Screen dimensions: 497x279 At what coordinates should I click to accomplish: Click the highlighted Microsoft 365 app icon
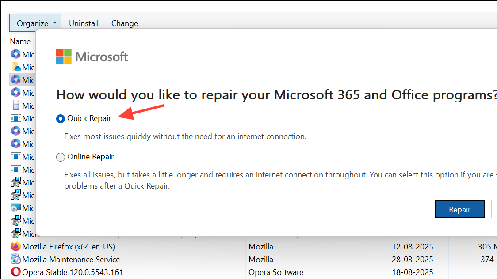pos(15,80)
